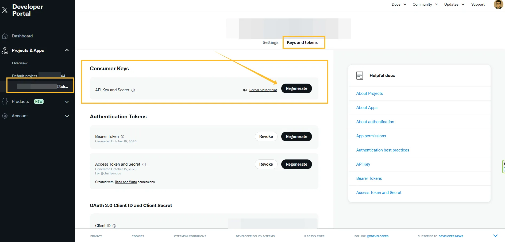Regenerate the API Key and Secret
The height and width of the screenshot is (242, 505).
[x=296, y=88]
